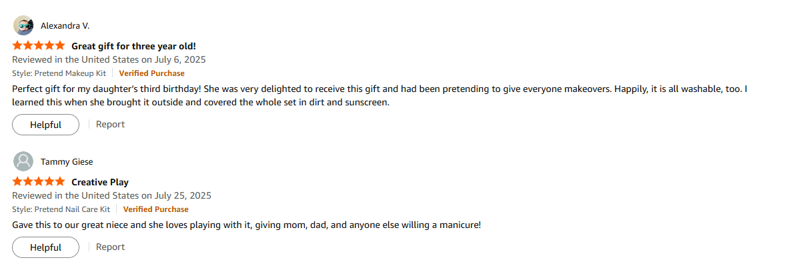The image size is (785, 270).
Task: Click Verified Purchase on Alexandra's review
Action: tap(151, 73)
